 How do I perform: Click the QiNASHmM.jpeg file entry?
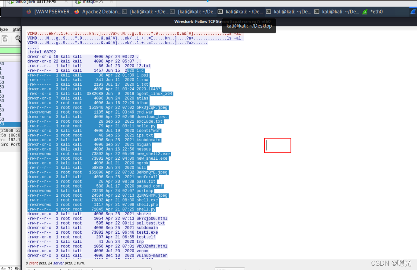pyautogui.click(x=152, y=196)
